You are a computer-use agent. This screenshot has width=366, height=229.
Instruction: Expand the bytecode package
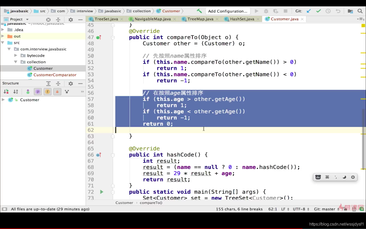click(x=16, y=55)
